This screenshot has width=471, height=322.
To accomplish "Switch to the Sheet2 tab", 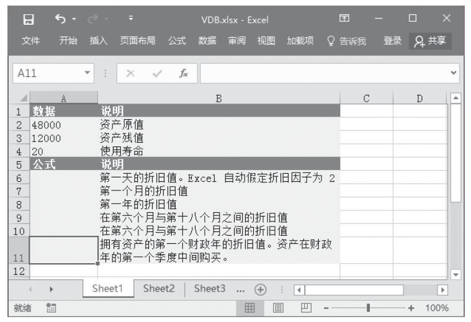I will pyautogui.click(x=159, y=288).
